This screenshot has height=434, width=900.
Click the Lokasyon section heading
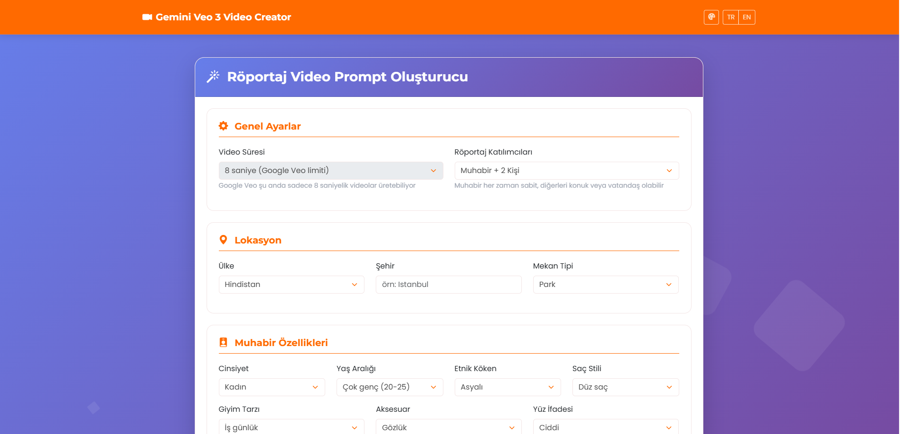click(258, 240)
